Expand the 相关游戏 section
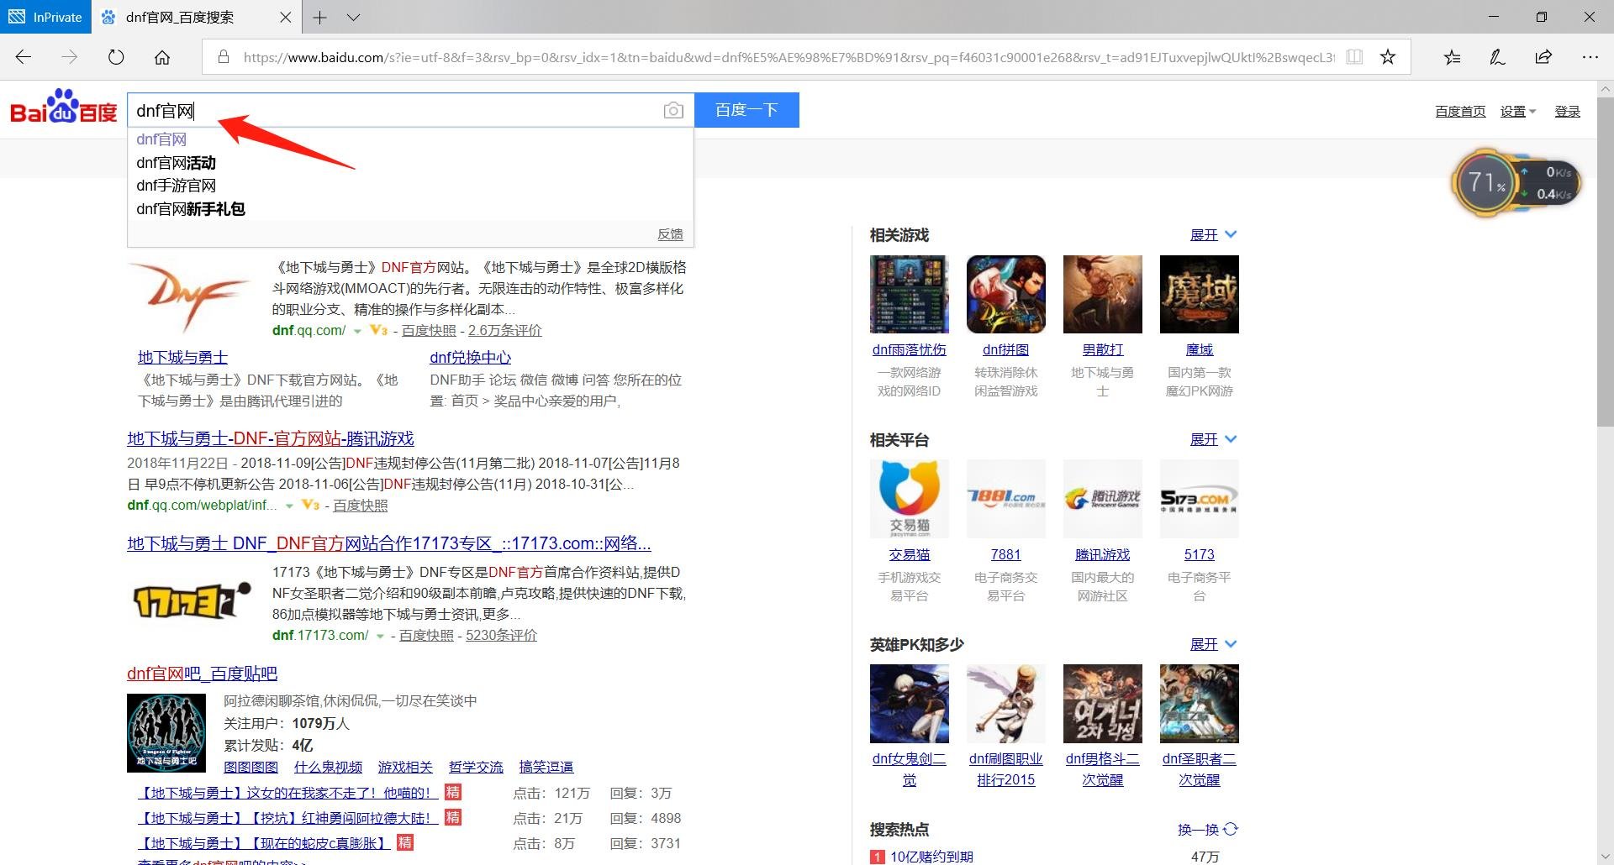 (1212, 235)
